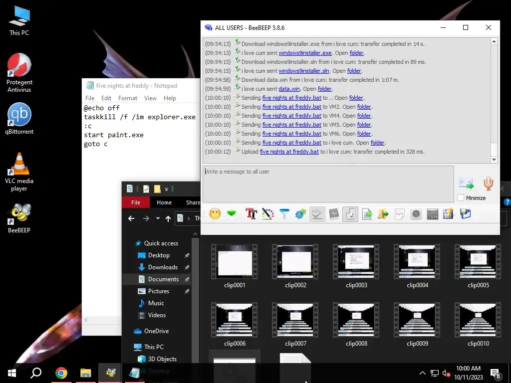Click the dark window icon in BeeBEEP toolbar
The image size is (511, 383).
click(433, 214)
